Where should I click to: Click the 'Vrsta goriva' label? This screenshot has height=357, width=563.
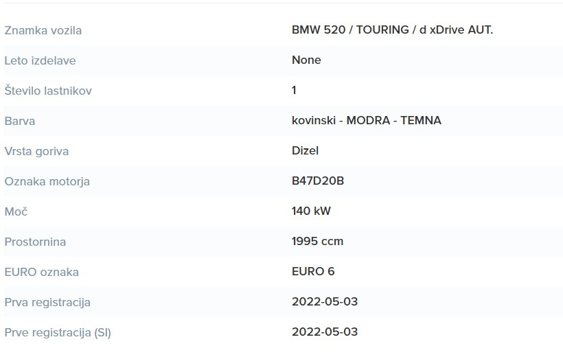pyautogui.click(x=36, y=151)
